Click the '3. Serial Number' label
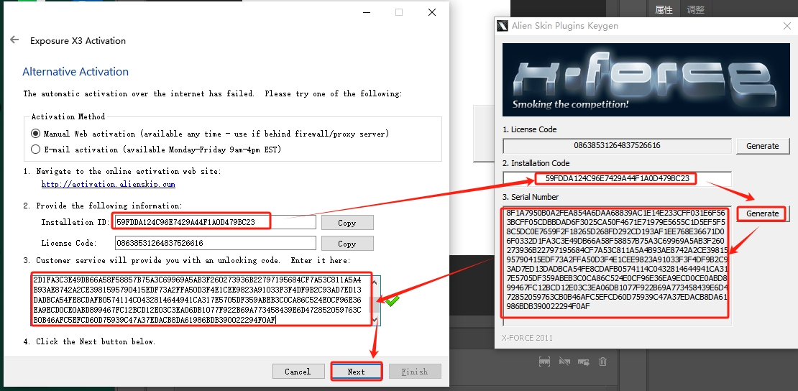 coord(531,197)
